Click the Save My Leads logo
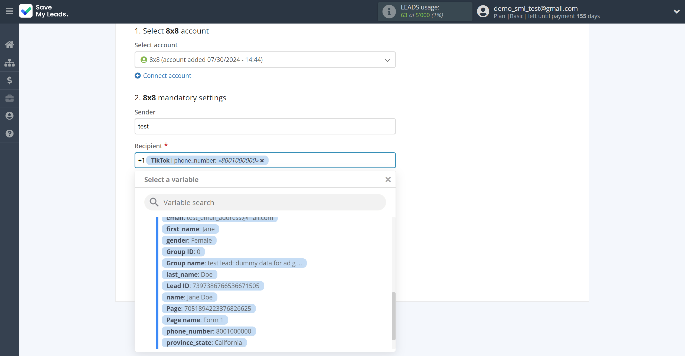The image size is (685, 356). click(44, 11)
